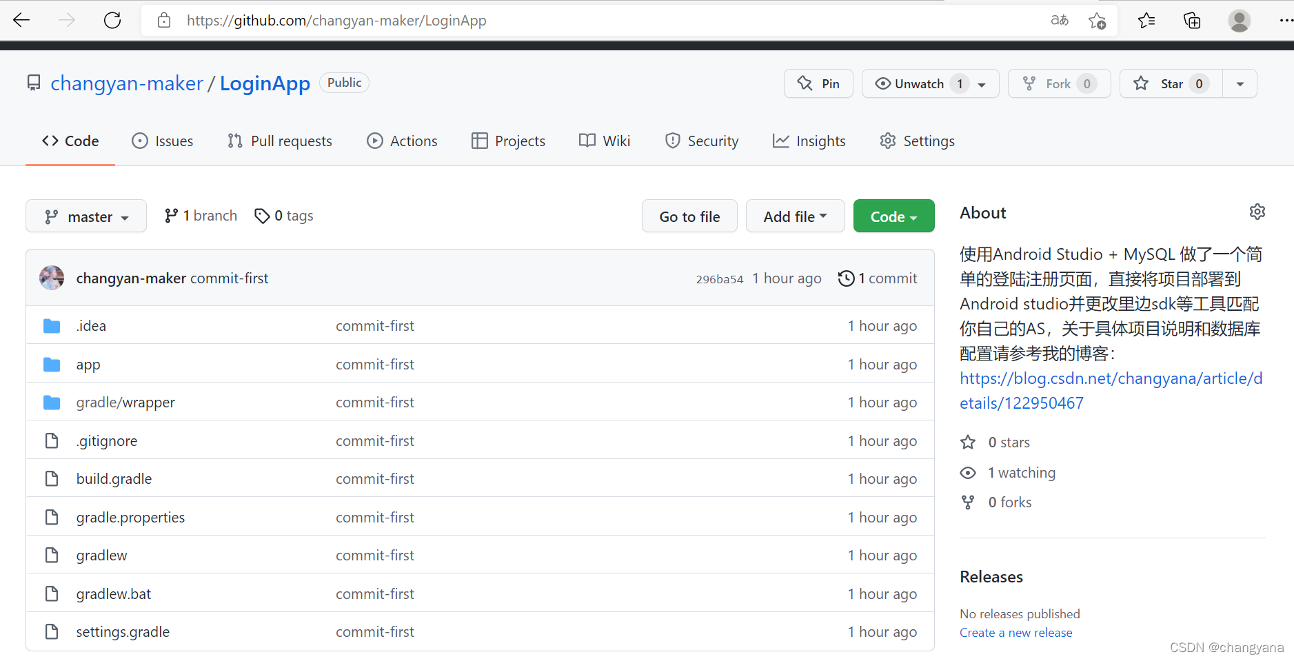
Task: Open the gradle/wrapper folder name
Action: (x=125, y=403)
